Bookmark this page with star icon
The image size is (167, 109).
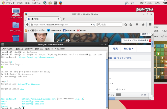126,24
